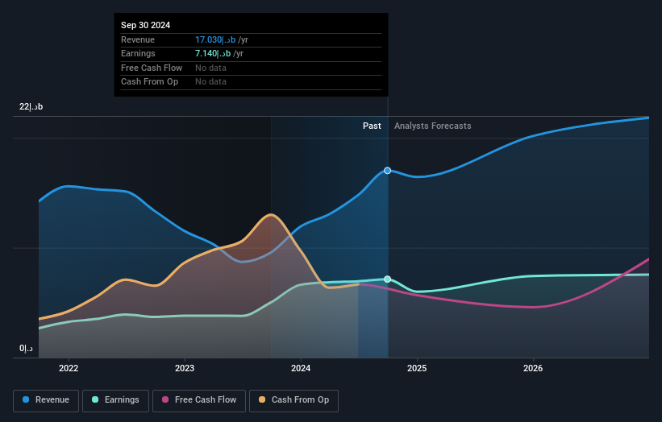This screenshot has height=422, width=662.
Task: Click the 17.030 revenue value in tooltip
Action: coord(215,39)
